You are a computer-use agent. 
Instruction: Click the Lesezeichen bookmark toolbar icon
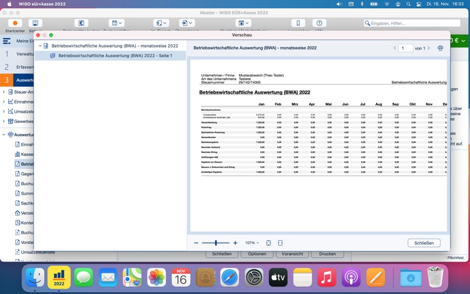coord(298,23)
